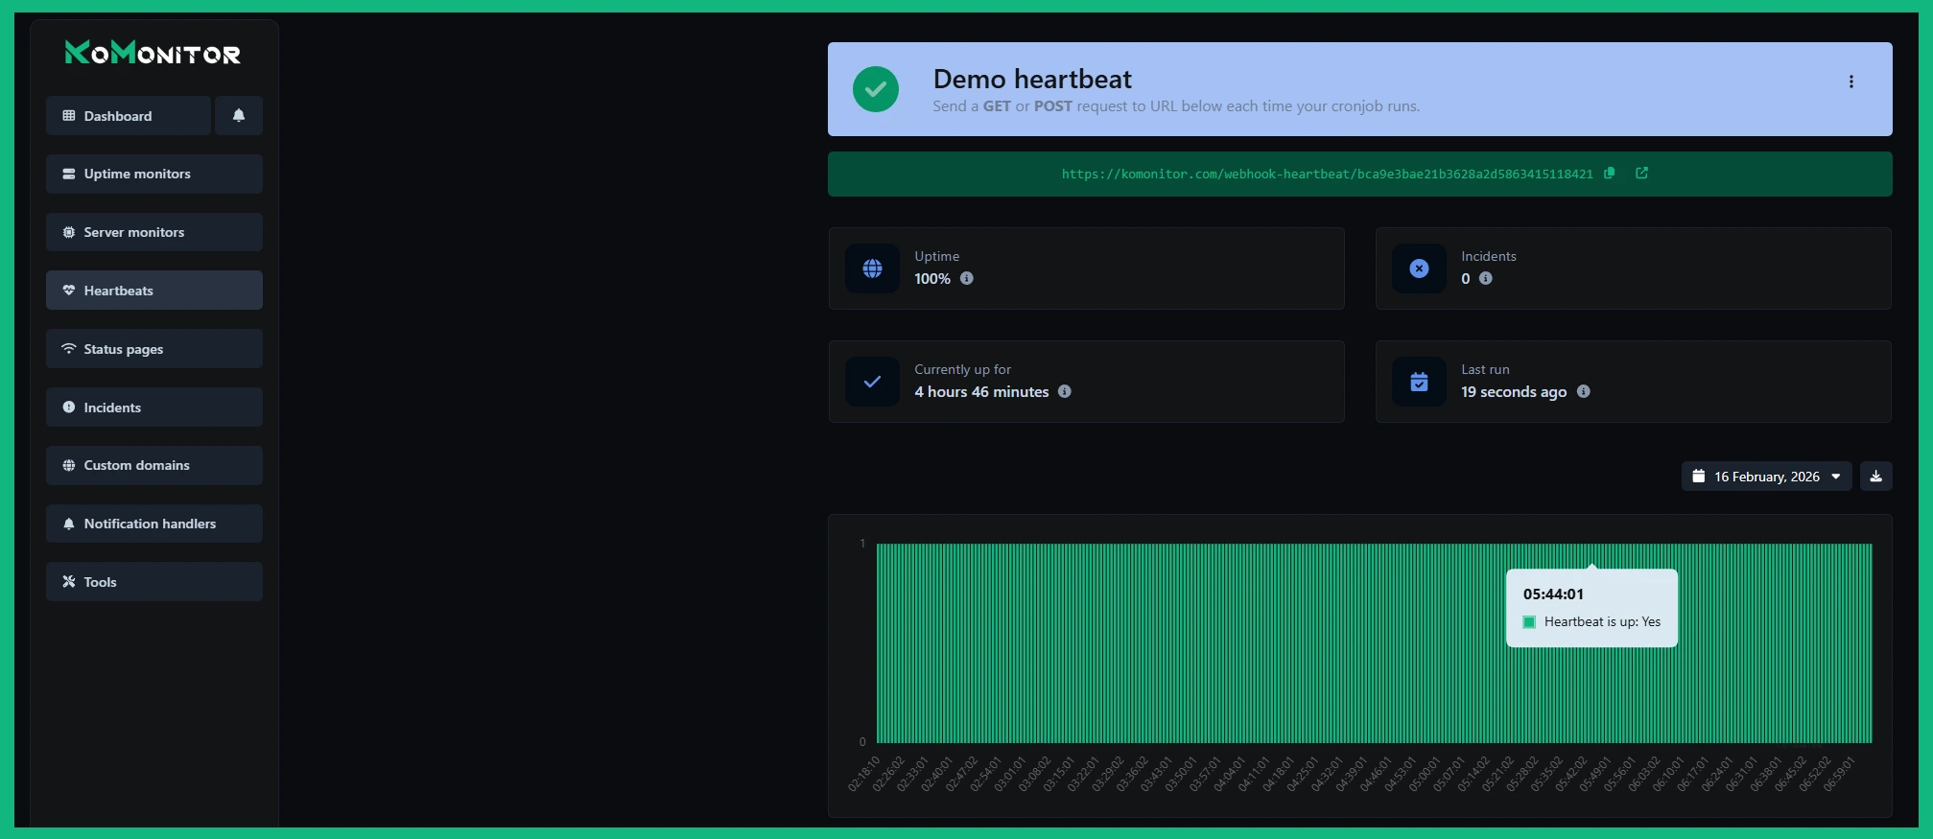Click the Demo heartbeat title
This screenshot has height=839, width=1933.
tap(1032, 79)
